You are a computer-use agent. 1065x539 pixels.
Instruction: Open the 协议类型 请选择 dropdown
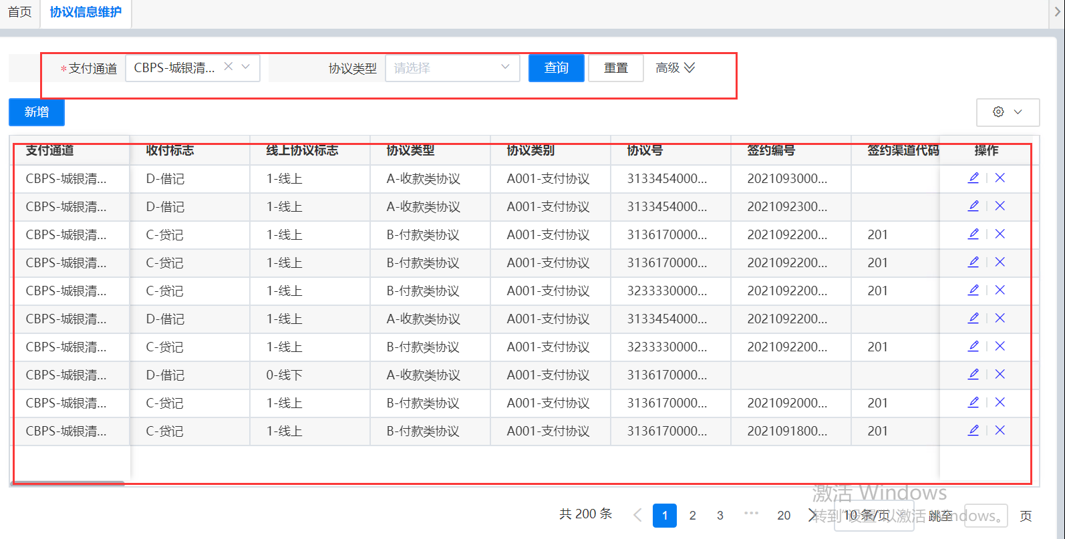452,67
